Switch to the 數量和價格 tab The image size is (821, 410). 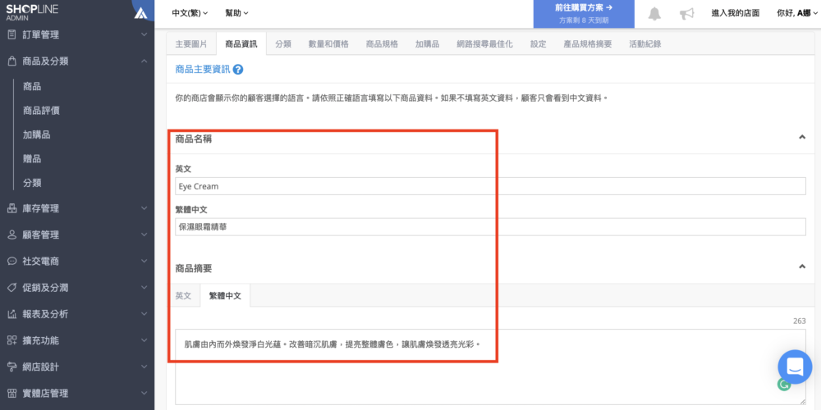tap(328, 44)
